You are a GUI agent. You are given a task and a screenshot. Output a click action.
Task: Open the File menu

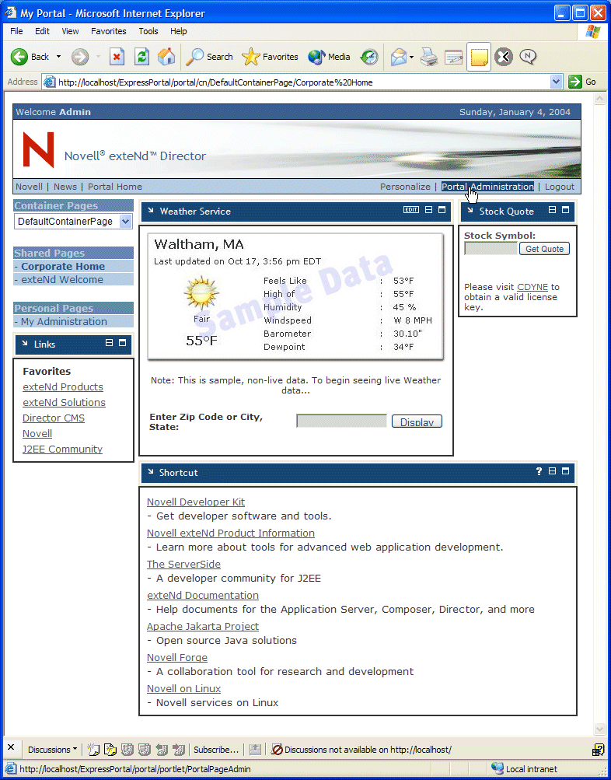[x=16, y=31]
